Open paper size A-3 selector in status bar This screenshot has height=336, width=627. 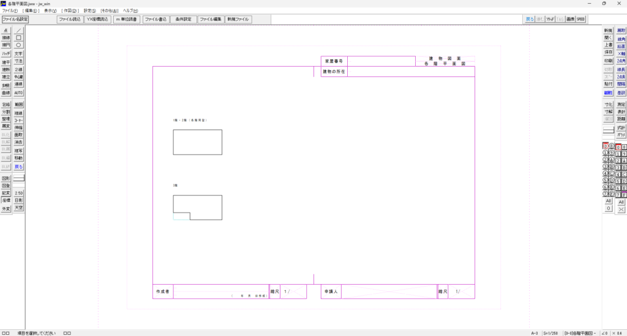(x=535, y=333)
